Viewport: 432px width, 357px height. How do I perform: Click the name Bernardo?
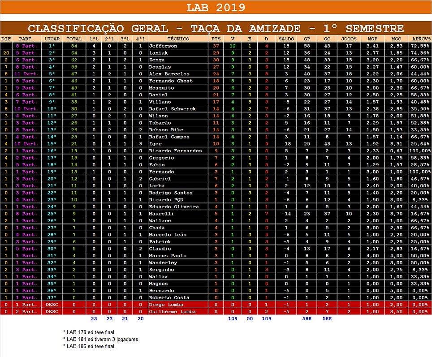(x=161, y=291)
